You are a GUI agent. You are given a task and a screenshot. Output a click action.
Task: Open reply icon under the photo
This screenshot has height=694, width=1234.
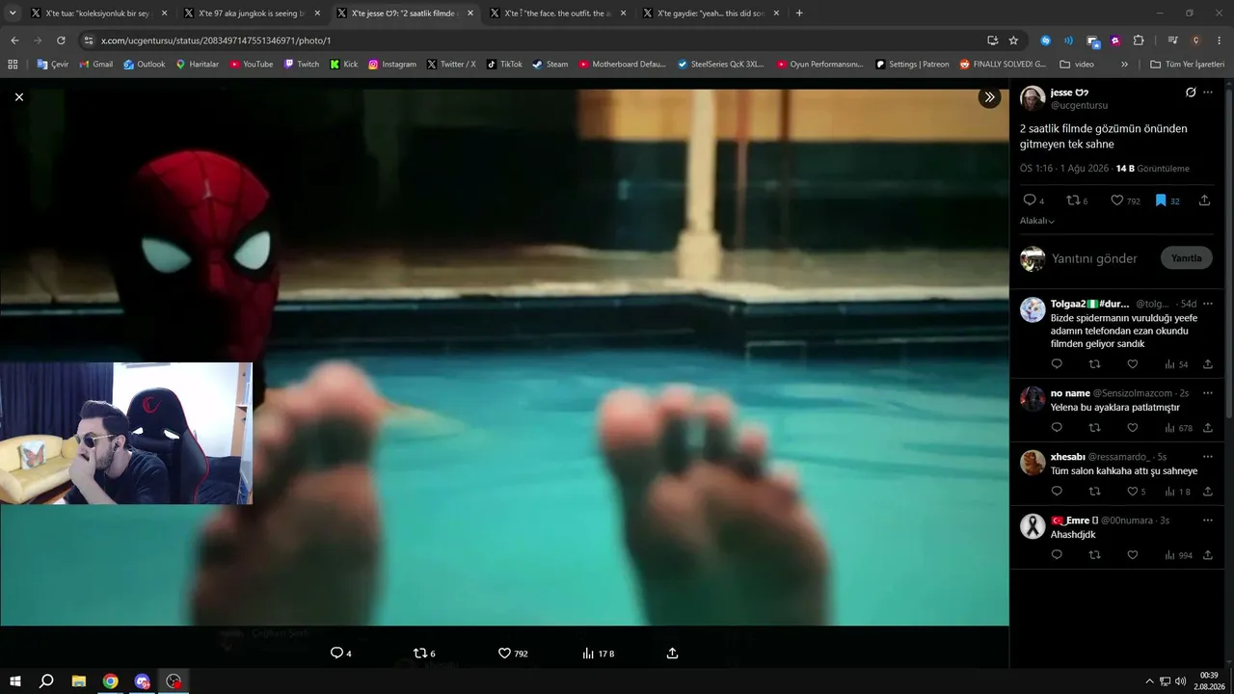(336, 654)
